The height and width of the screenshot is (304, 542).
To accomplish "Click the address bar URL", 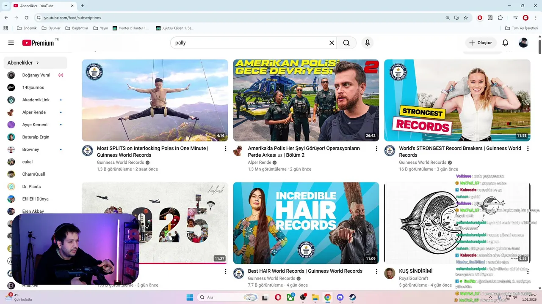I will pos(72,18).
